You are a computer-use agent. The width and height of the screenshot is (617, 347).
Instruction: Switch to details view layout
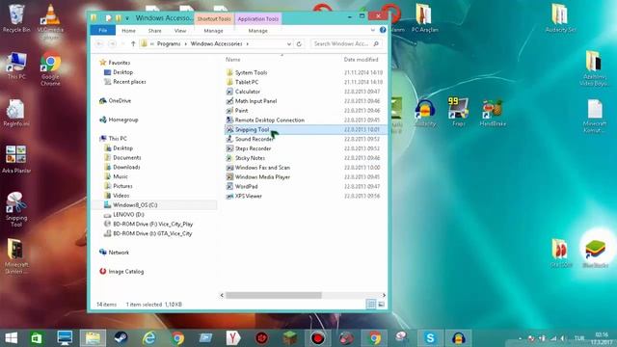pyautogui.click(x=371, y=305)
